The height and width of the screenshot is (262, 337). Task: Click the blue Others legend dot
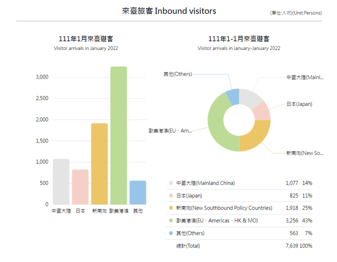pos(171,233)
